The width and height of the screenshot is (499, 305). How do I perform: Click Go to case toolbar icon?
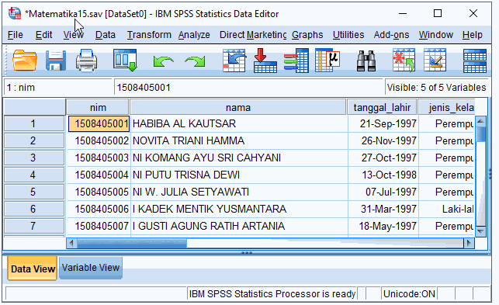point(234,61)
